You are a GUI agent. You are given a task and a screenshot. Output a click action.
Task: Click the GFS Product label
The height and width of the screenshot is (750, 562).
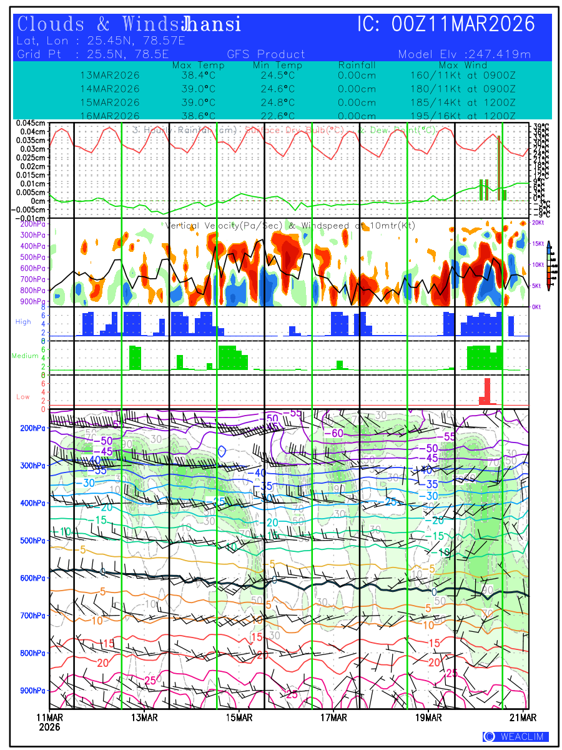(x=266, y=54)
